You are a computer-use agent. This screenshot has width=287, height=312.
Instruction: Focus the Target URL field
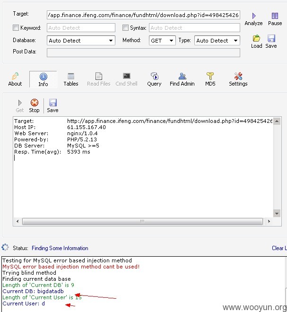tap(143, 15)
